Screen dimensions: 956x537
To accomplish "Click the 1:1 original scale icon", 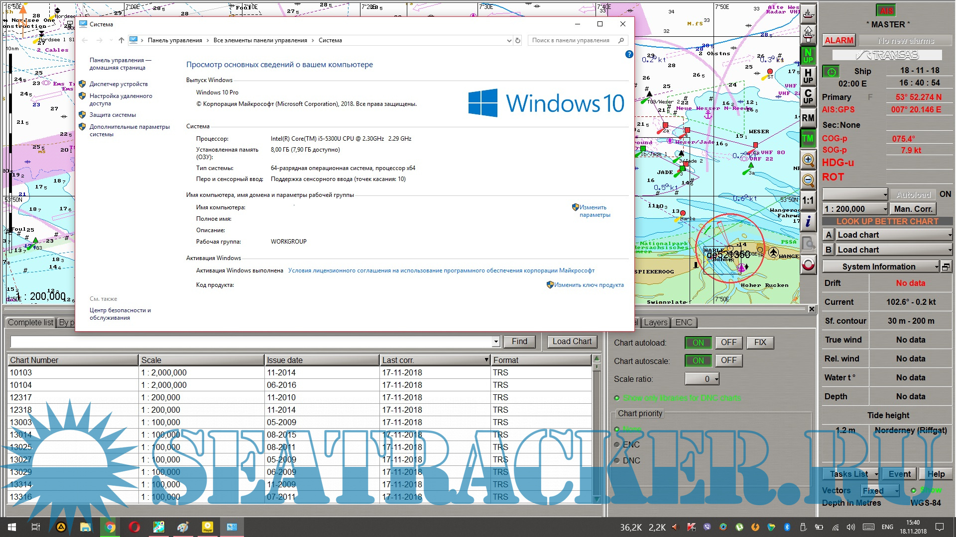I will (808, 201).
